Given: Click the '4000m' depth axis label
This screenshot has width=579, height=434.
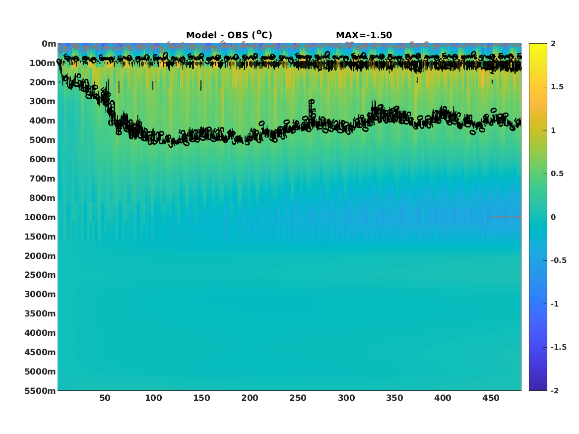Looking at the screenshot, I should tap(40, 333).
